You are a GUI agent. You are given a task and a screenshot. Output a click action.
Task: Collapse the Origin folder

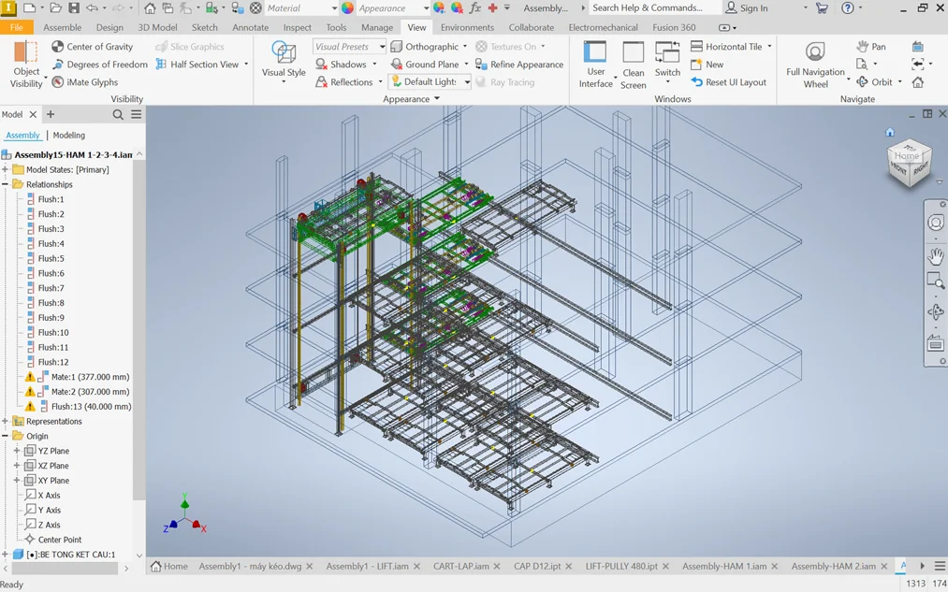[x=5, y=436]
